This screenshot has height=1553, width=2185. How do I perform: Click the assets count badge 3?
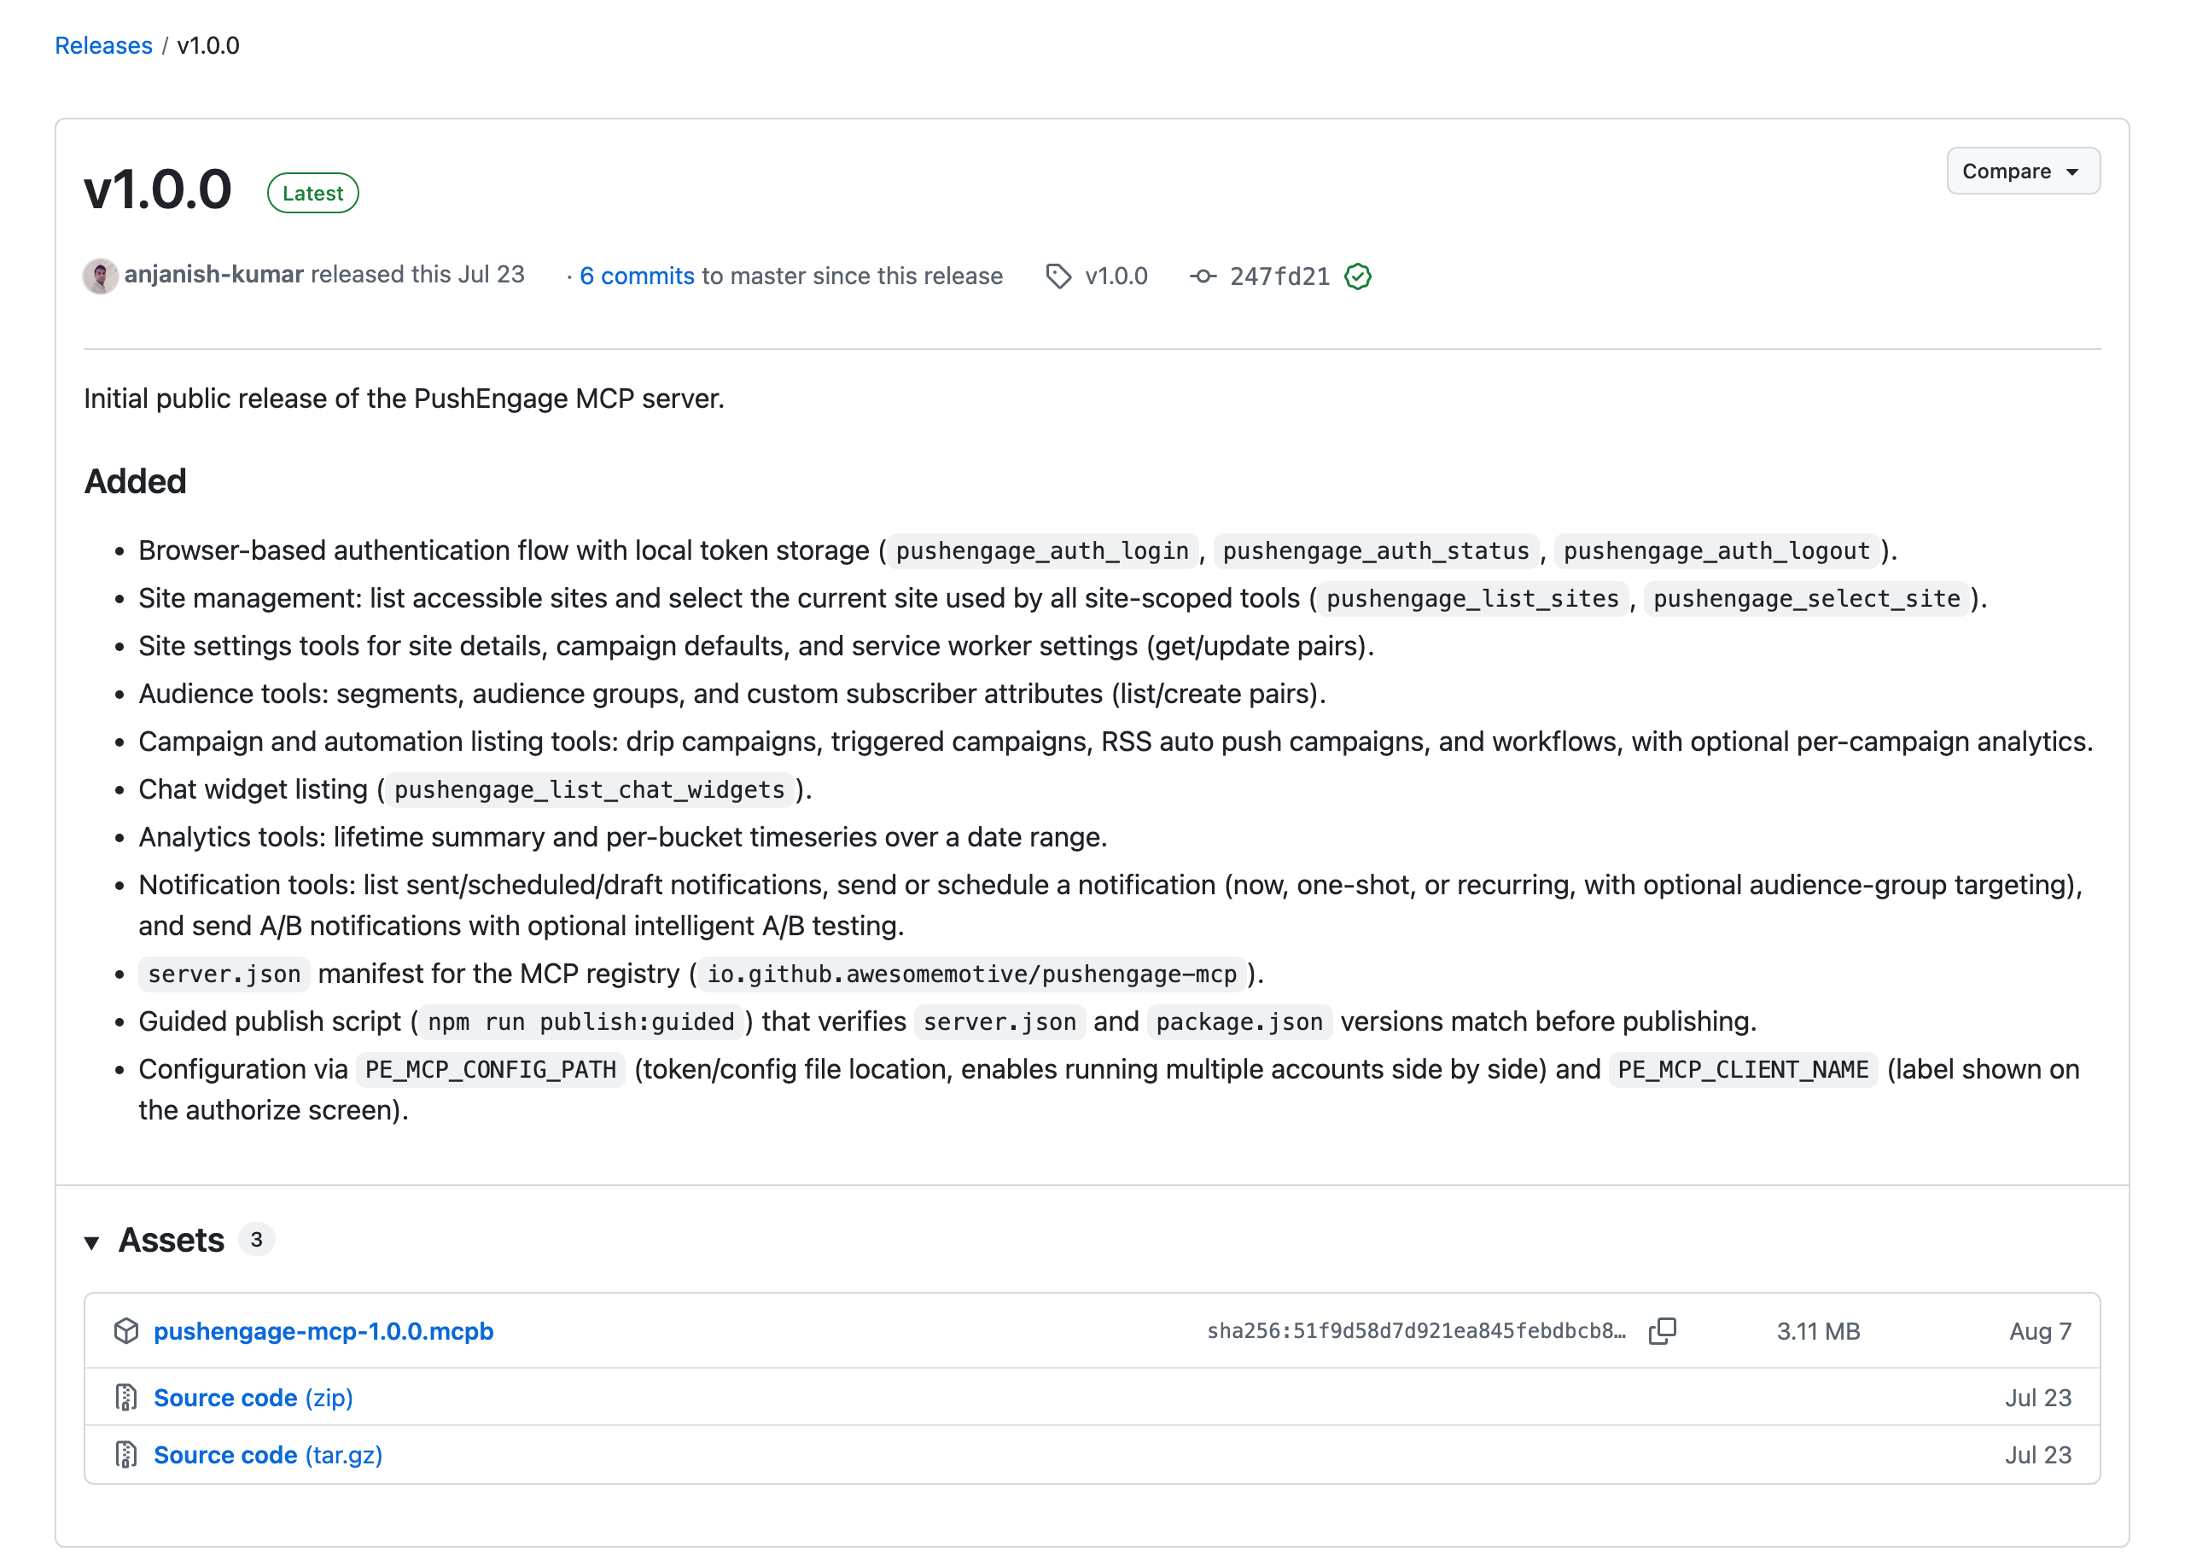256,1239
